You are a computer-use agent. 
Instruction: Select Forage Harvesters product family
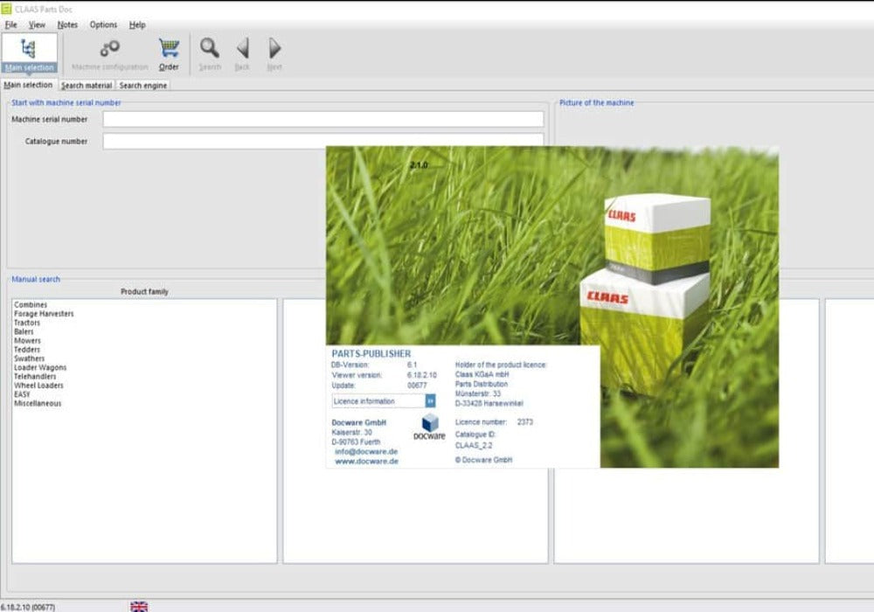tap(44, 313)
